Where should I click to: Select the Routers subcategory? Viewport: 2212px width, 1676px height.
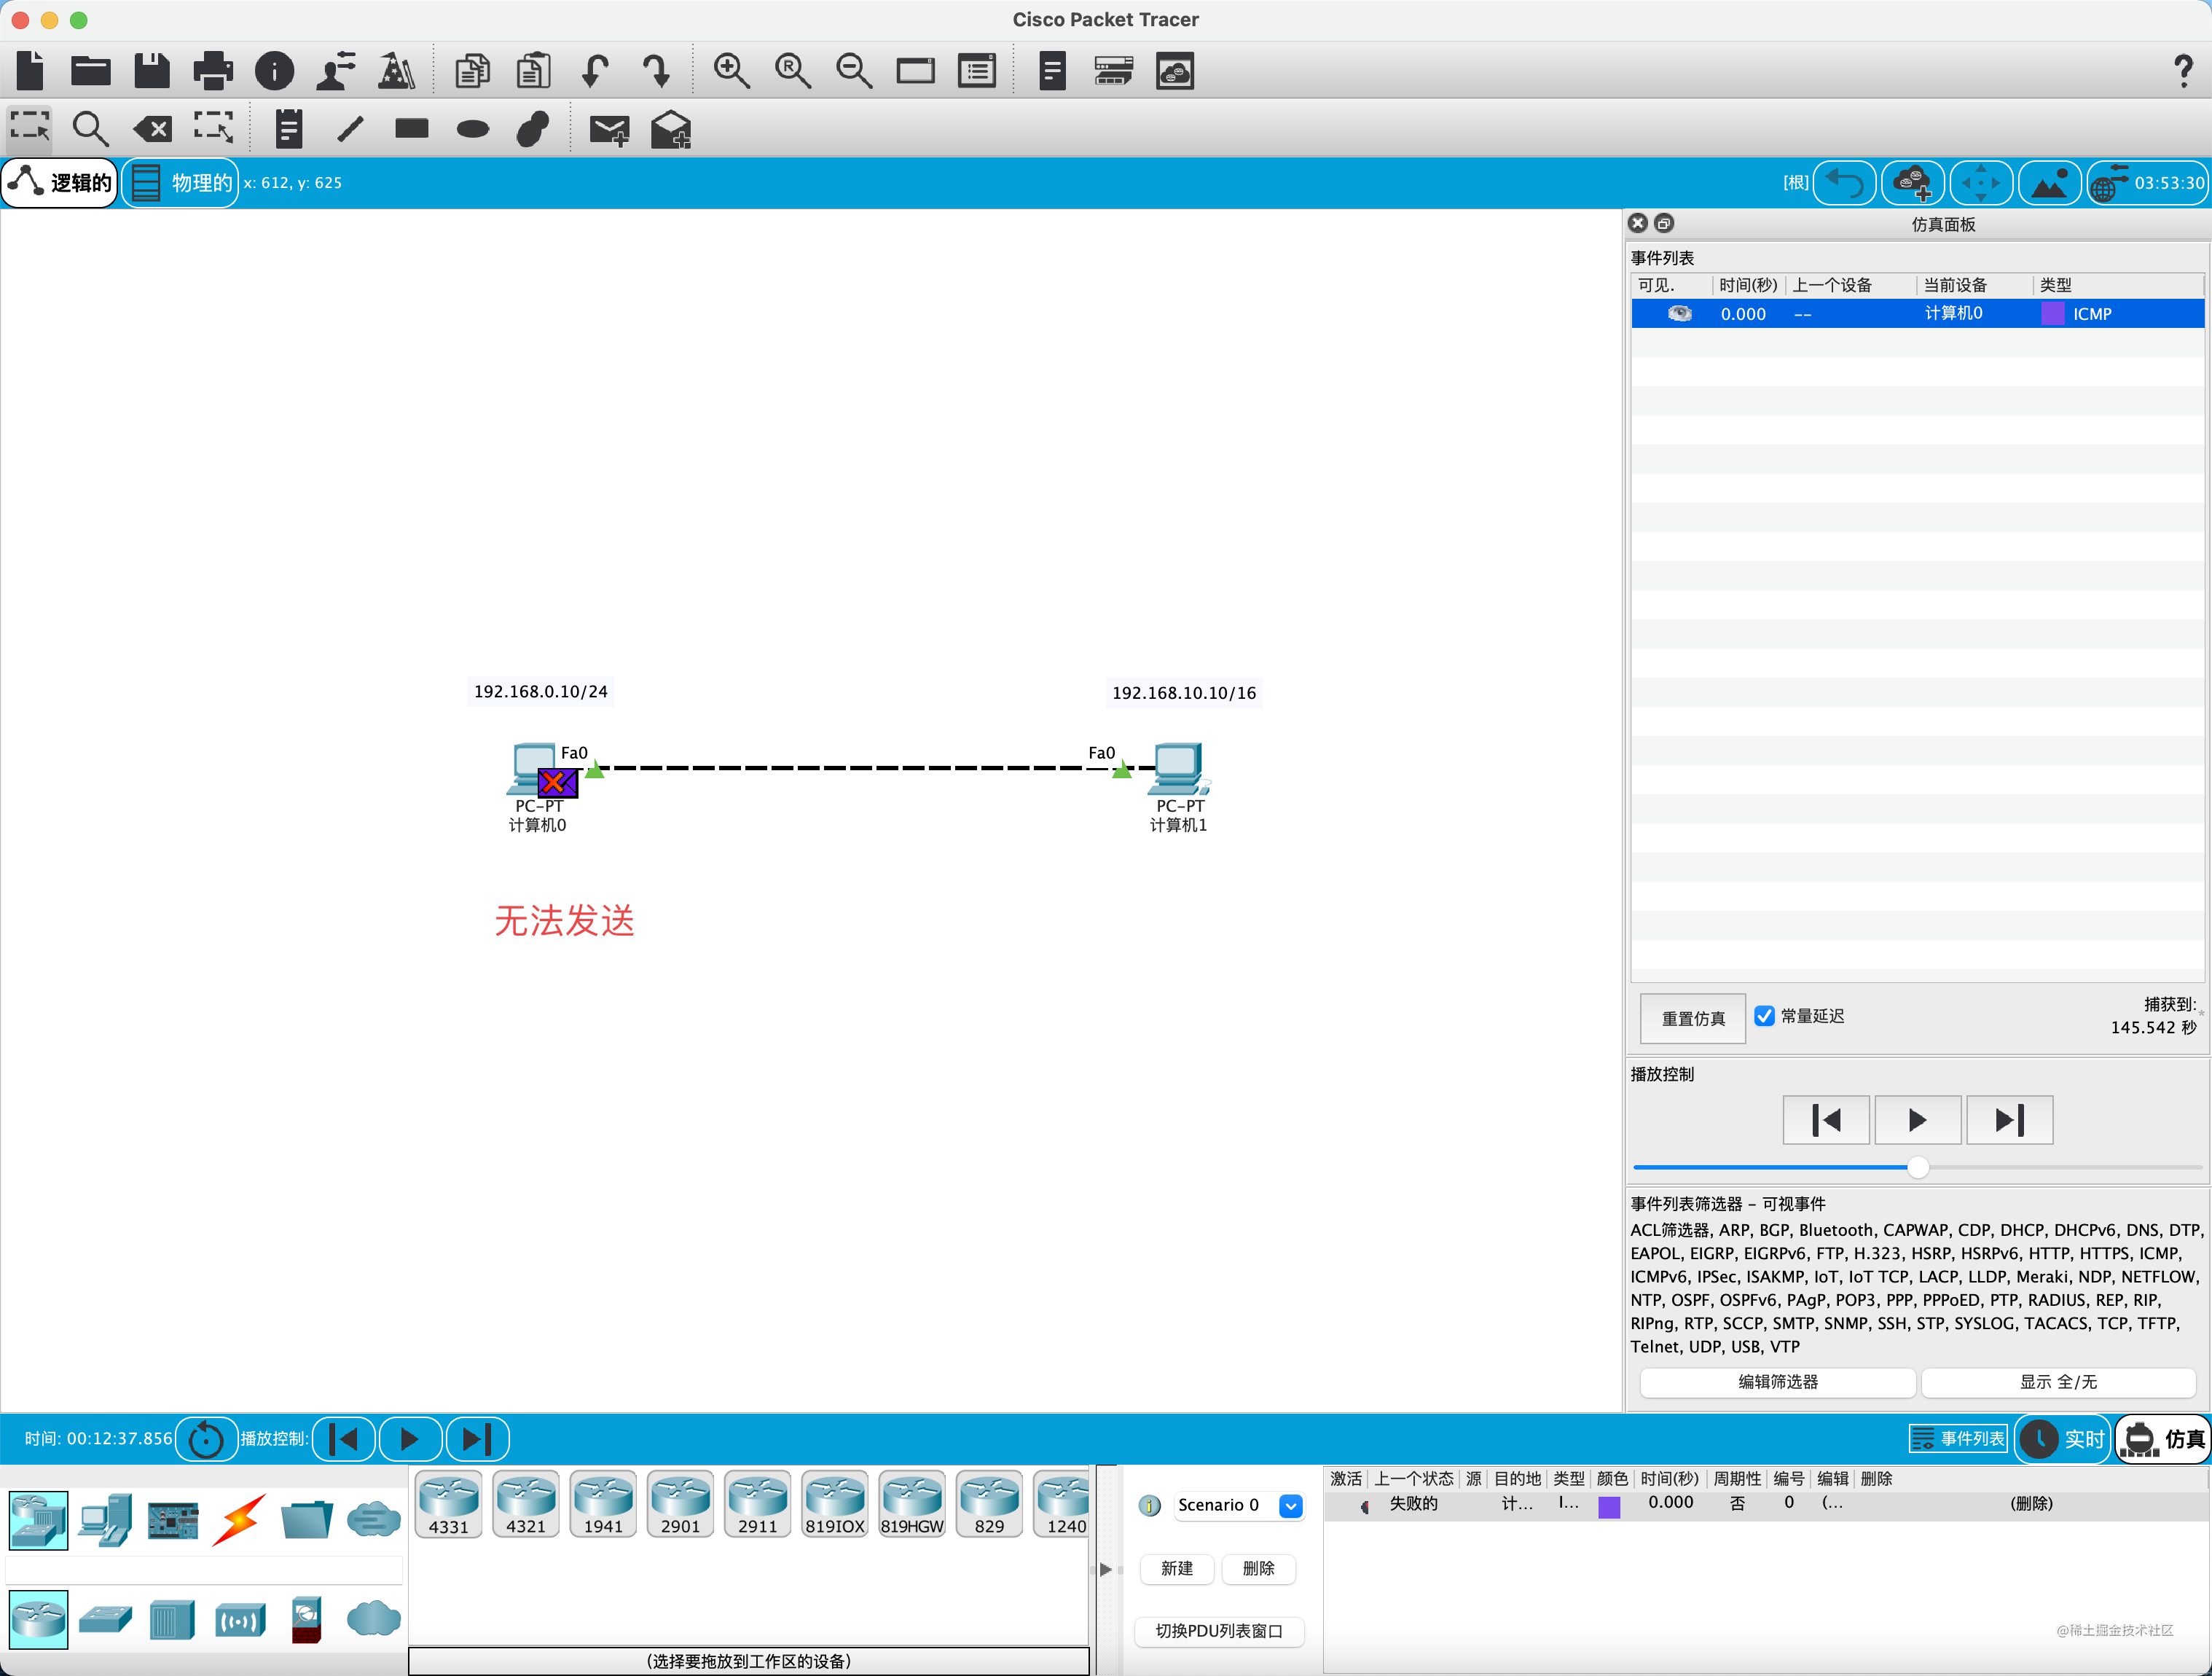tap(39, 1619)
